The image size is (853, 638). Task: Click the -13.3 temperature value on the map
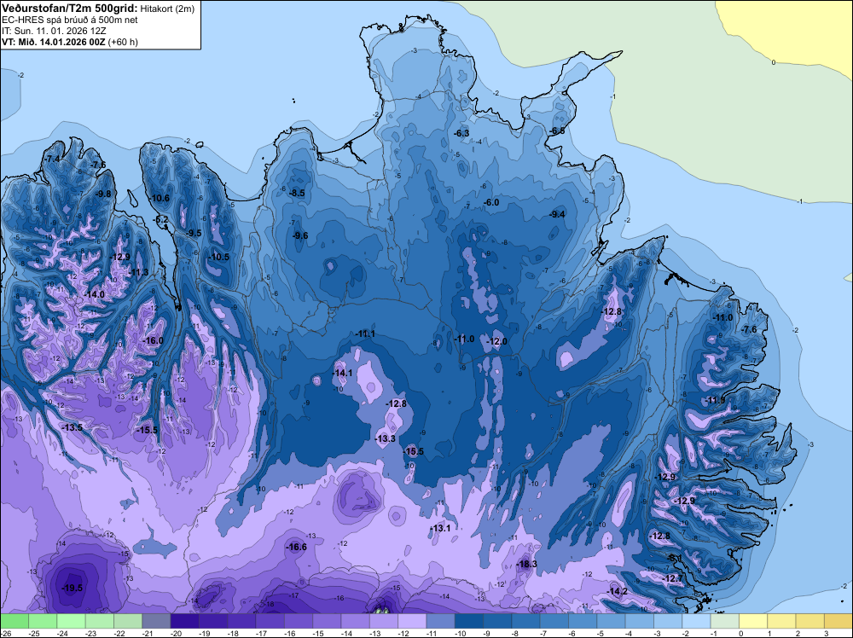tap(386, 438)
